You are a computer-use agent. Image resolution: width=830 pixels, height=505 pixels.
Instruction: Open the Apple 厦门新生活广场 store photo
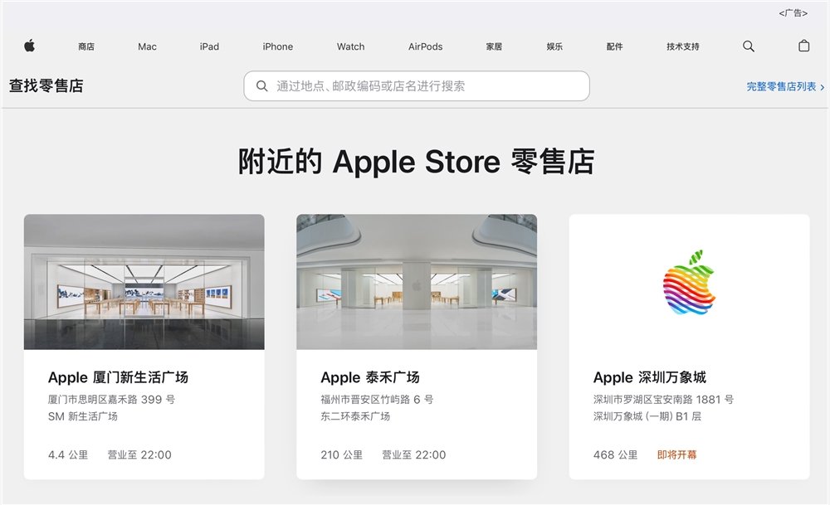144,282
